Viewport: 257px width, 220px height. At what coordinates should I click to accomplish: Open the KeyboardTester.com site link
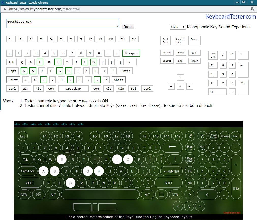[231, 17]
